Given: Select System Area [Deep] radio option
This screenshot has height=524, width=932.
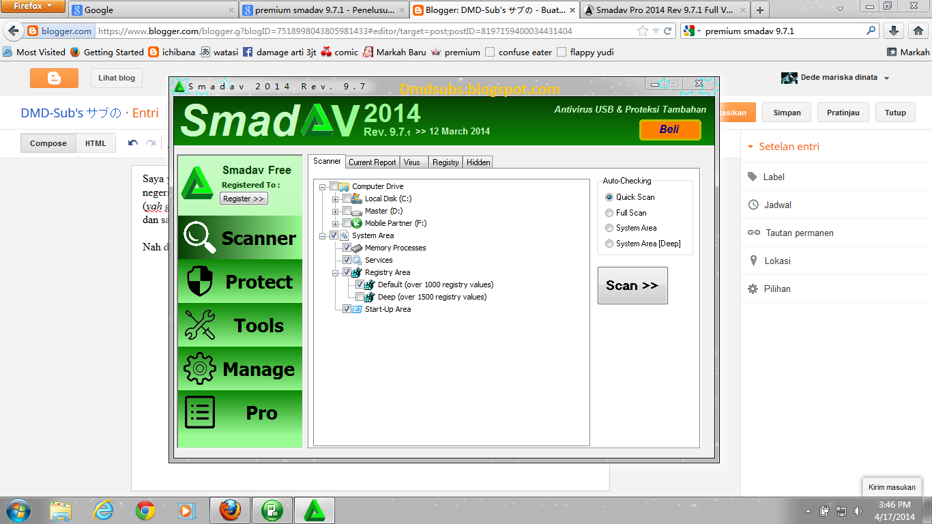Looking at the screenshot, I should pos(609,244).
